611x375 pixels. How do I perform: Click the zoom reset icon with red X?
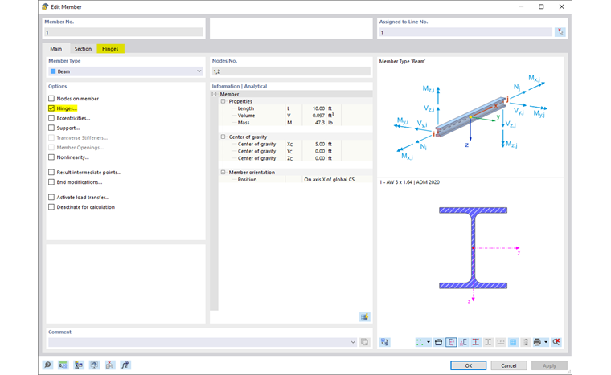[x=556, y=342]
